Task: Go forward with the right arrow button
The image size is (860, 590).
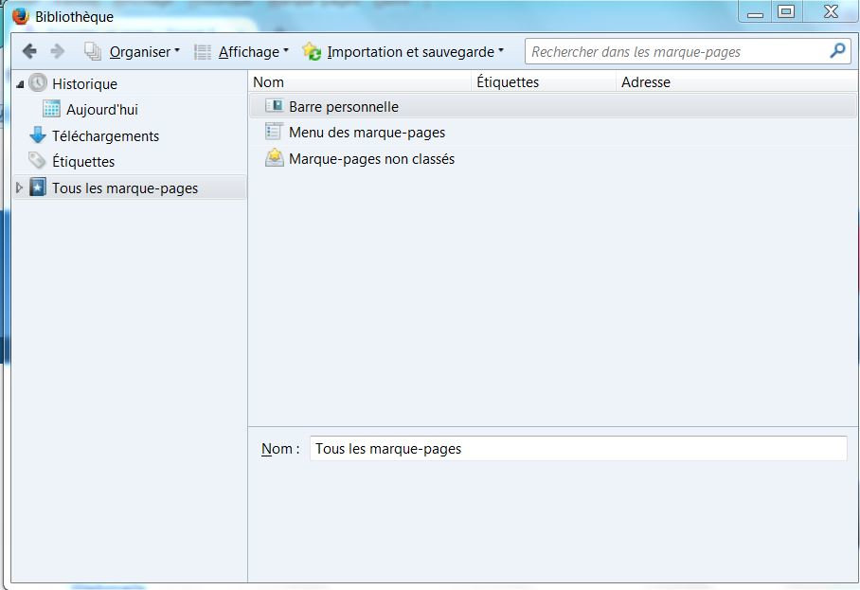Action: point(57,51)
